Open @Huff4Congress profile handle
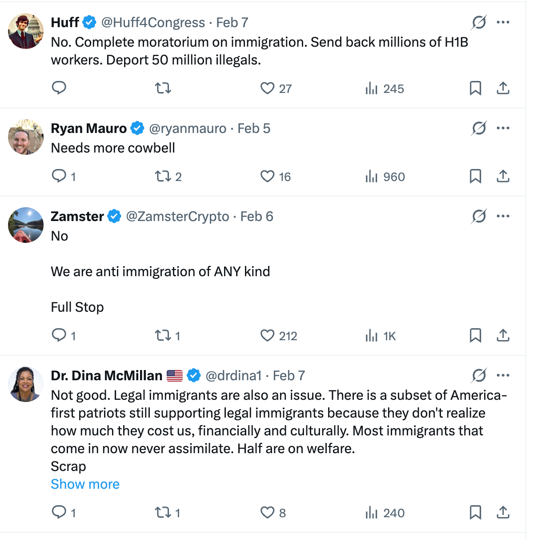Image resolution: width=545 pixels, height=539 pixels. pos(153,22)
